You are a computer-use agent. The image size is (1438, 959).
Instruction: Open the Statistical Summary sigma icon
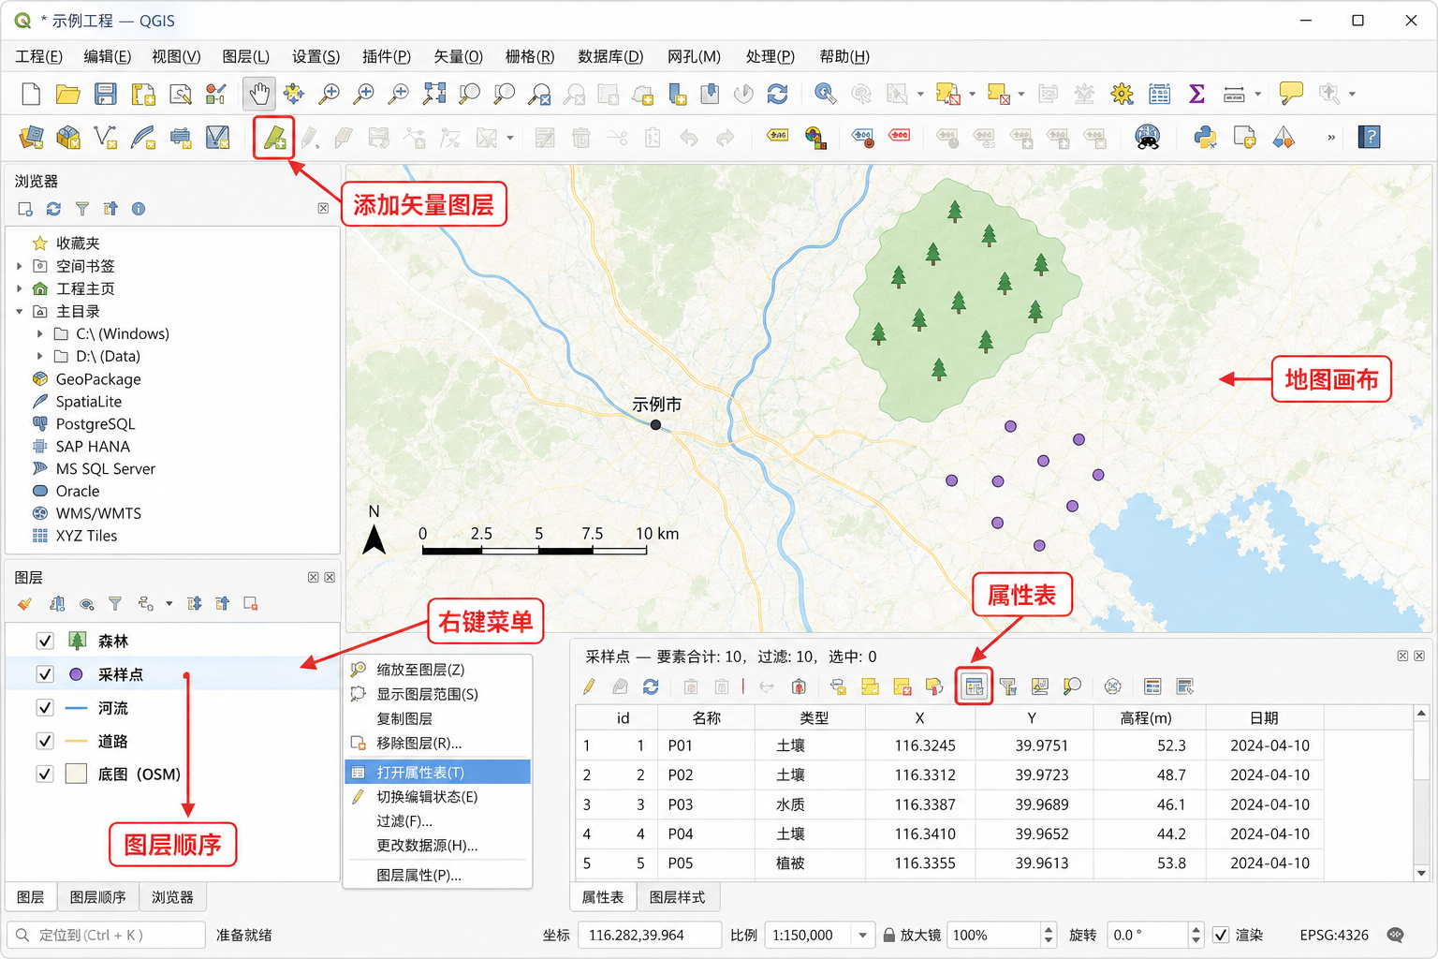click(x=1196, y=94)
